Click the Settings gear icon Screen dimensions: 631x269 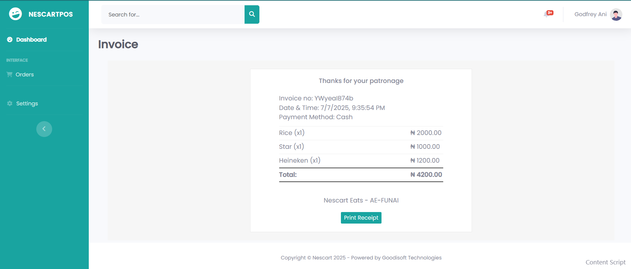[x=10, y=103]
